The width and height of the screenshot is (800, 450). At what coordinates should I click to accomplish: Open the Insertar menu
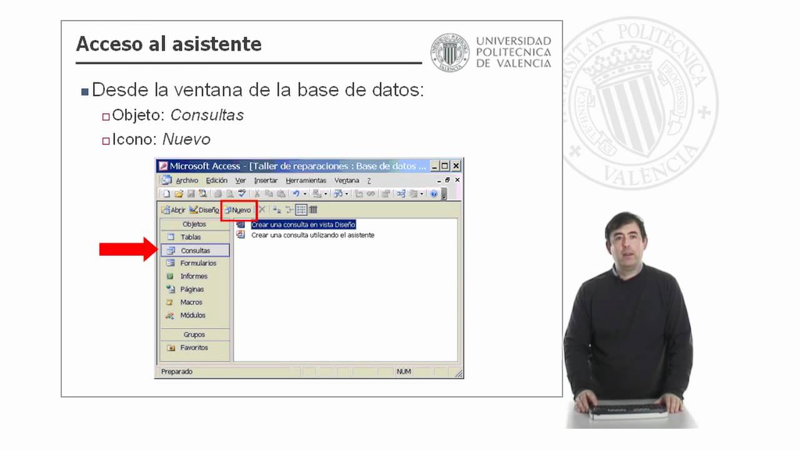(x=266, y=180)
